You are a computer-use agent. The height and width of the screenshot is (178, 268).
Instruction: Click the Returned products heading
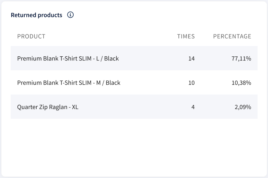point(36,15)
